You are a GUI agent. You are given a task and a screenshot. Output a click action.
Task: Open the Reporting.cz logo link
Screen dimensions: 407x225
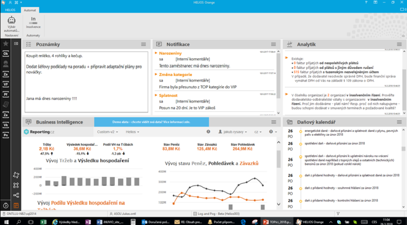pyautogui.click(x=39, y=132)
